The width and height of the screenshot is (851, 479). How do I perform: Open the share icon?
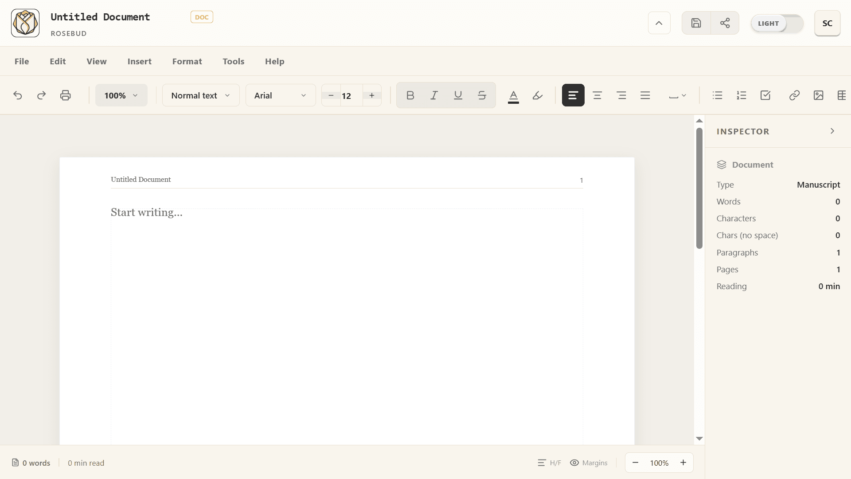point(725,23)
